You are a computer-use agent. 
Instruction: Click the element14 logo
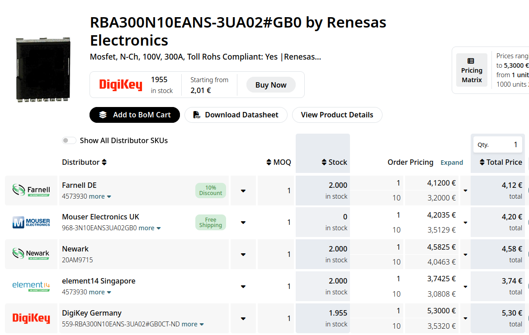[31, 286]
